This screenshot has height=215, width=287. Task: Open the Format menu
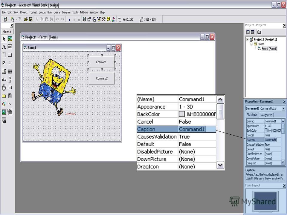pyautogui.click(x=33, y=13)
